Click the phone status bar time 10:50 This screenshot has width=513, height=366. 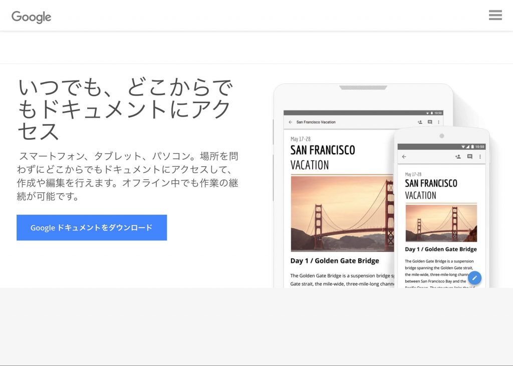click(x=479, y=147)
